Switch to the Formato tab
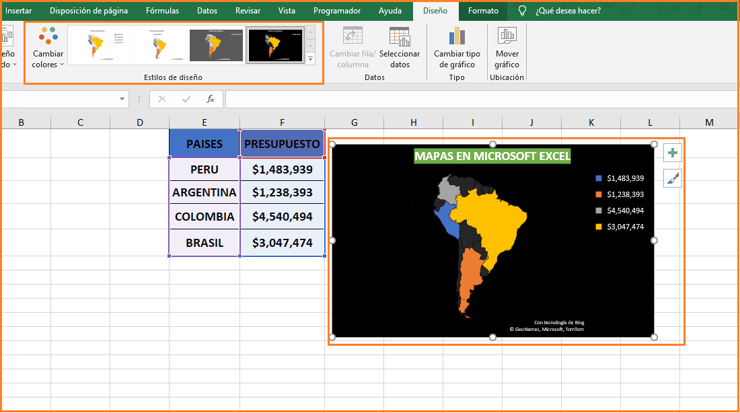 pos(483,10)
